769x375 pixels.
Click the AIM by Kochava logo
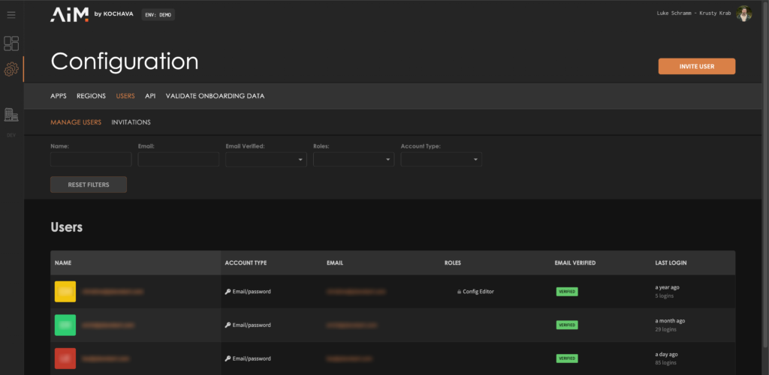point(92,14)
